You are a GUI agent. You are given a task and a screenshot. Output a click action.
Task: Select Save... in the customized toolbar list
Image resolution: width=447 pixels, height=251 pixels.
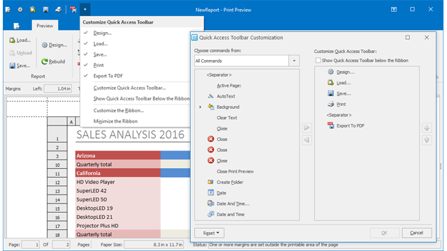click(x=344, y=93)
